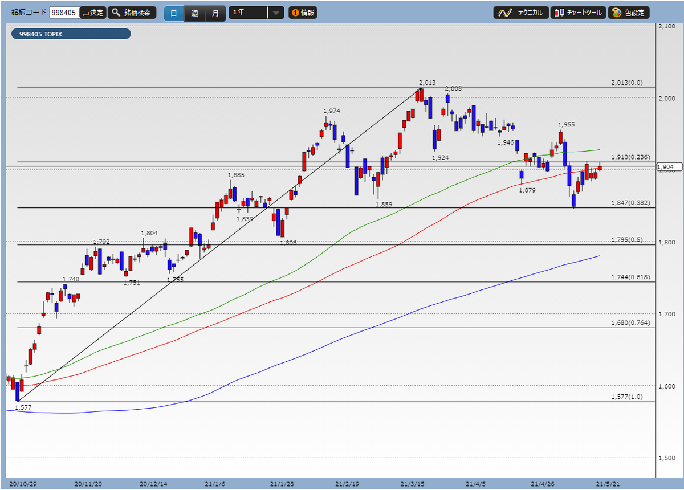684x490 pixels.
Task: Click the 21/3/15 date axis label
Action: [x=412, y=484]
